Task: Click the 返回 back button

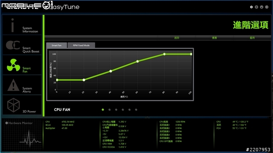Action: [177, 38]
